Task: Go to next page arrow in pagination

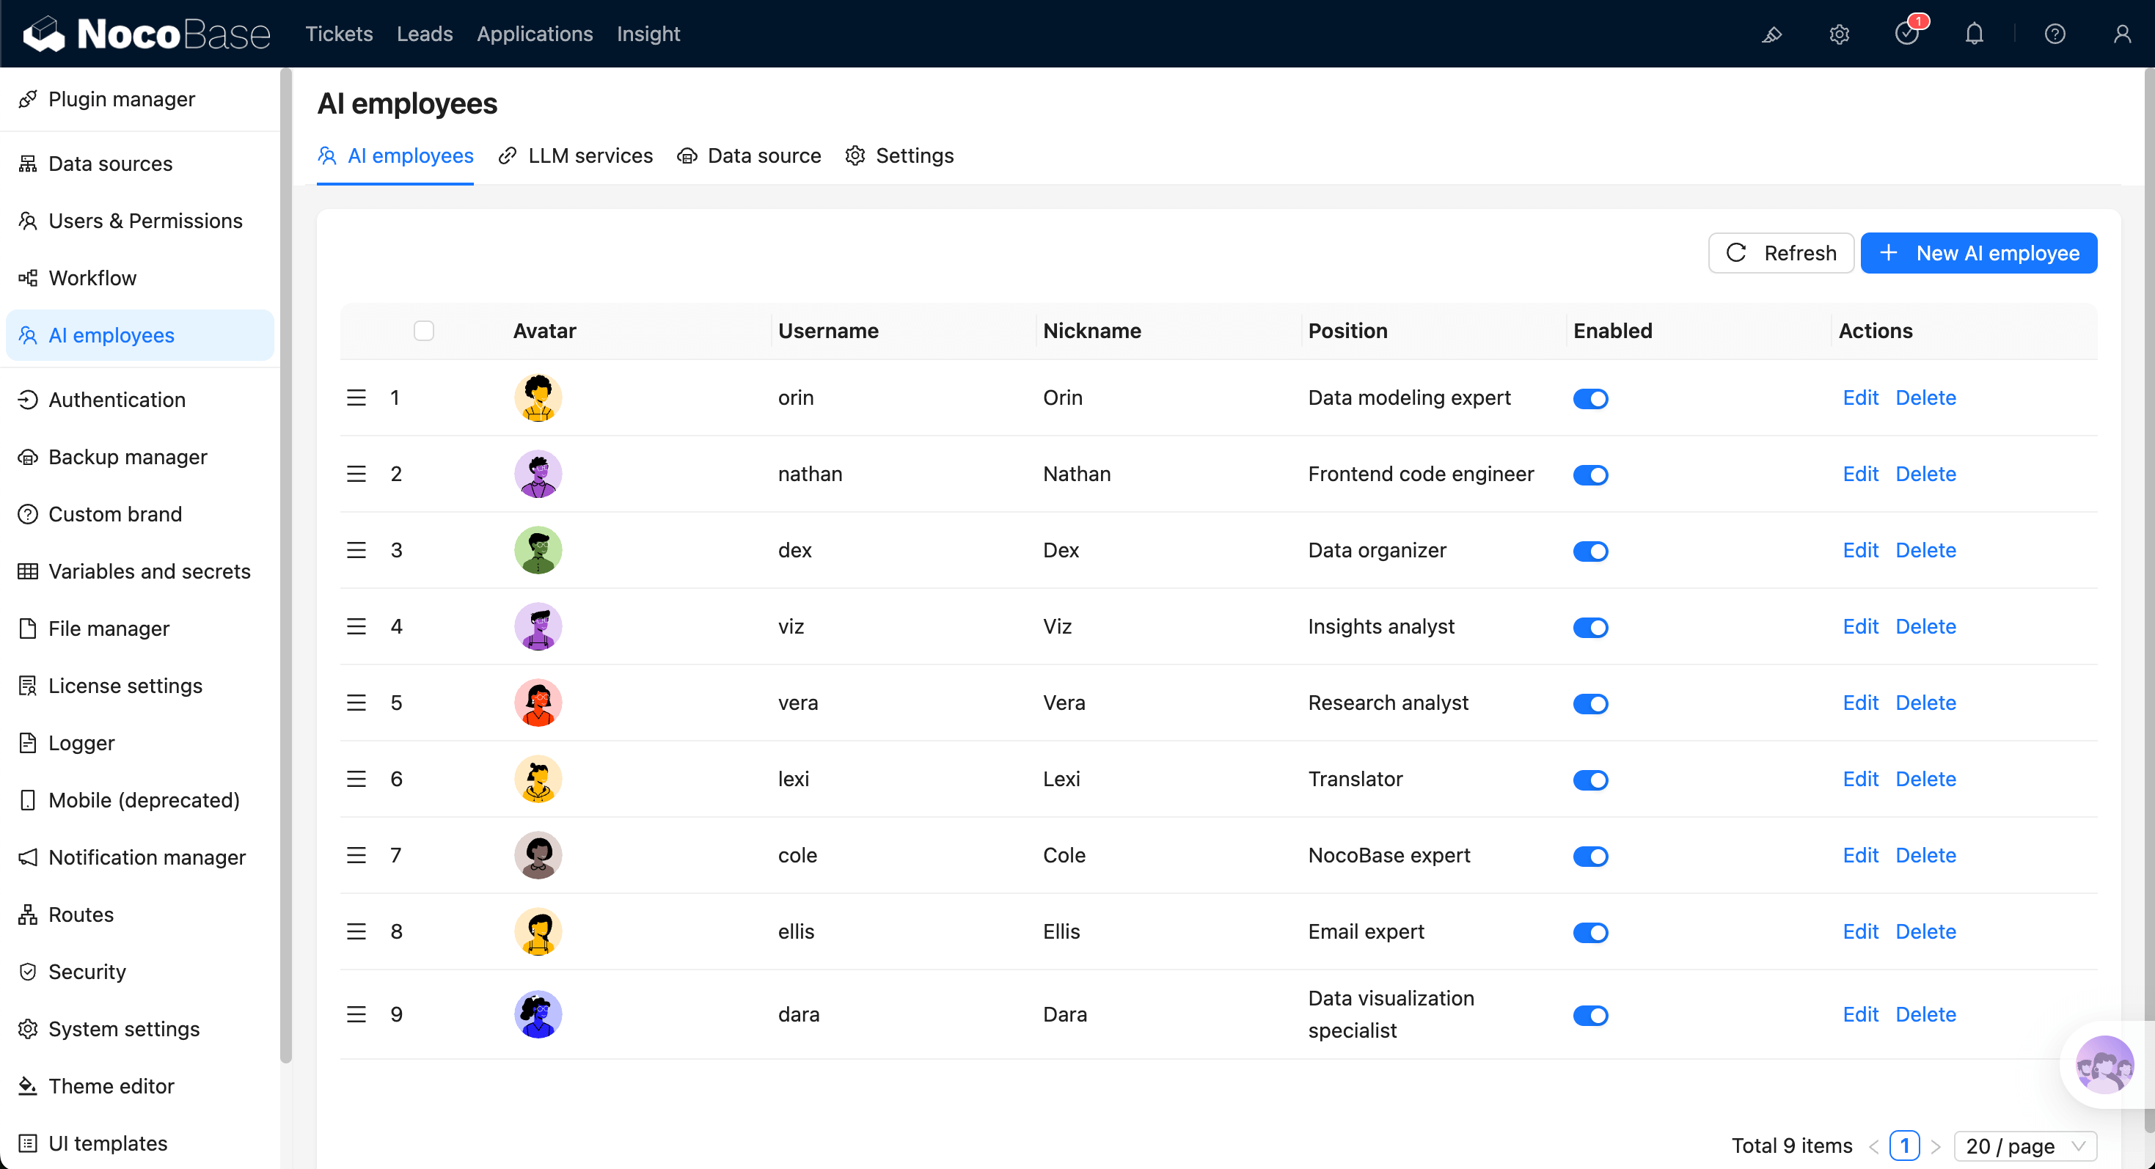Action: click(x=1936, y=1146)
